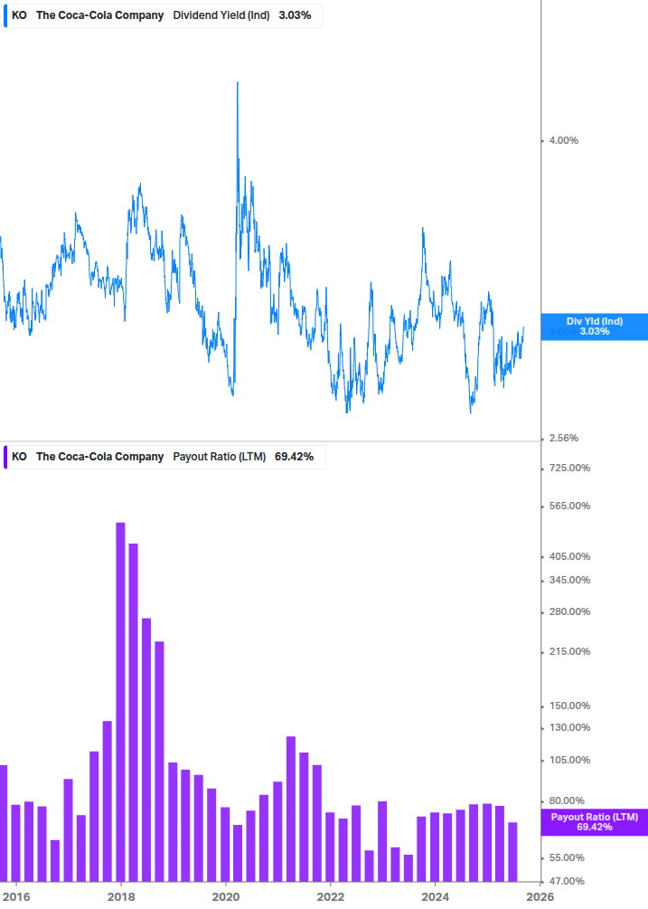This screenshot has width=648, height=909.
Task: Click the 2024 x-axis label
Action: coord(436,897)
